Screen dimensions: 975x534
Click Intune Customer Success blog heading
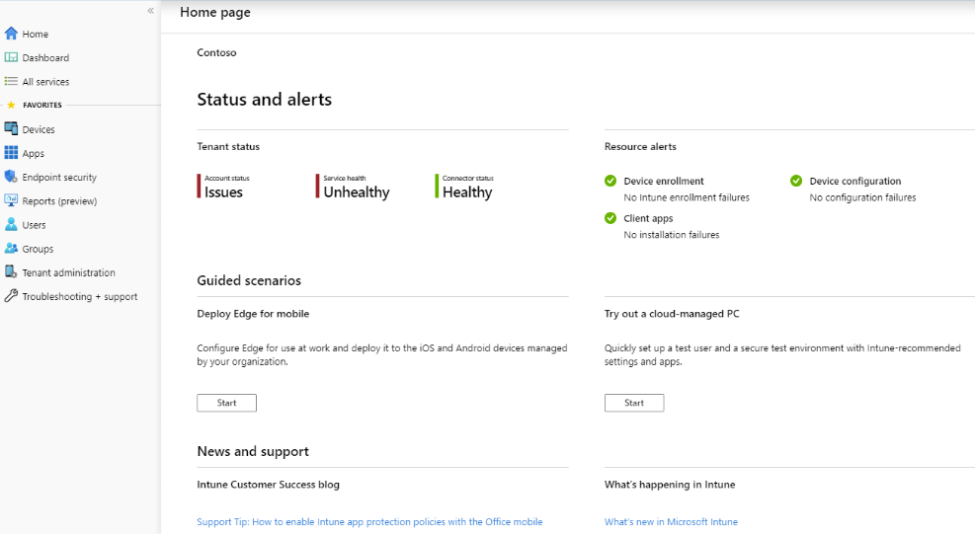tap(268, 485)
